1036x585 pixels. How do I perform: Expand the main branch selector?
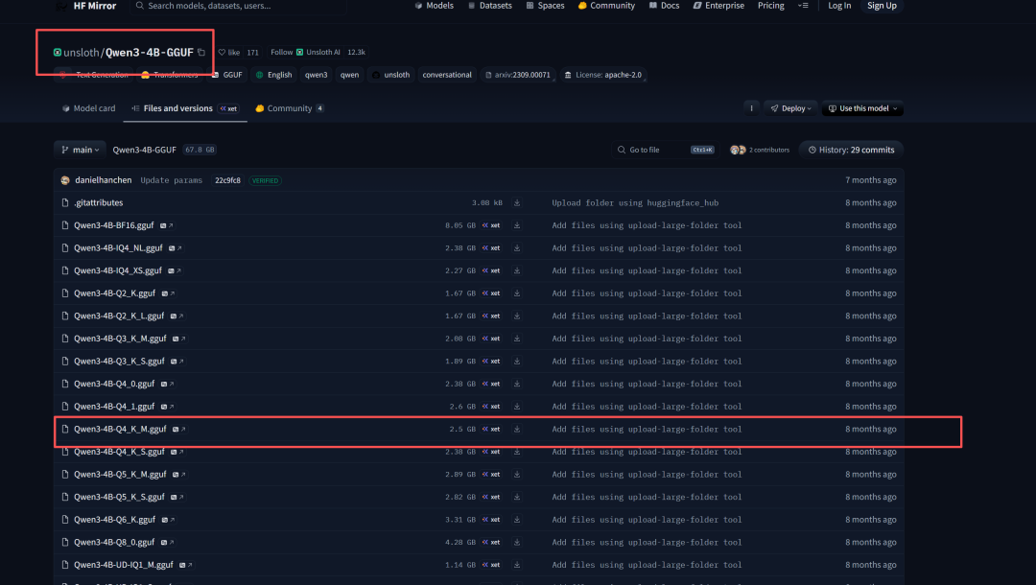point(80,150)
